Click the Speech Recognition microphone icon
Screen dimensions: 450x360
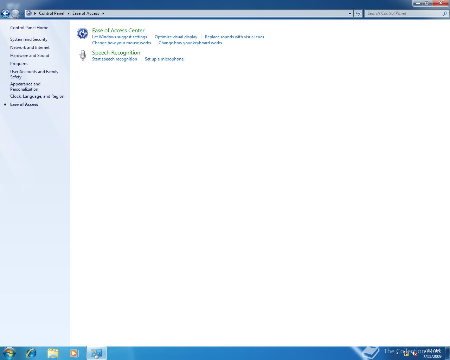(82, 55)
